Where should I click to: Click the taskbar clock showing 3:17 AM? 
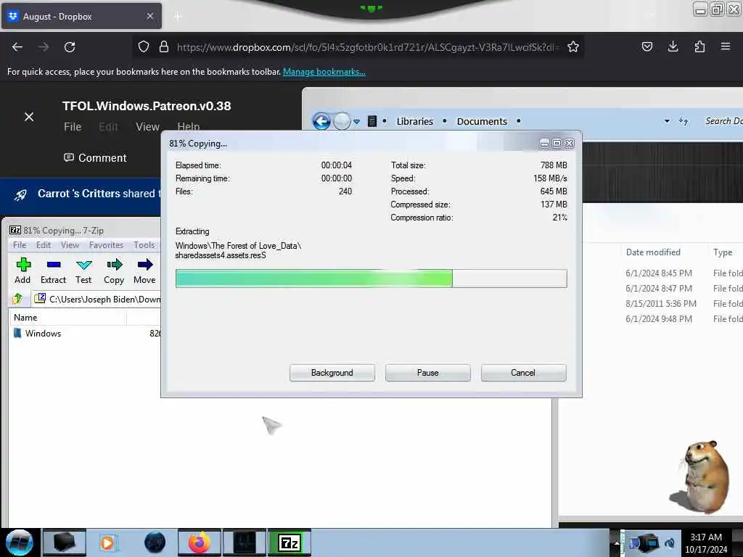click(706, 542)
